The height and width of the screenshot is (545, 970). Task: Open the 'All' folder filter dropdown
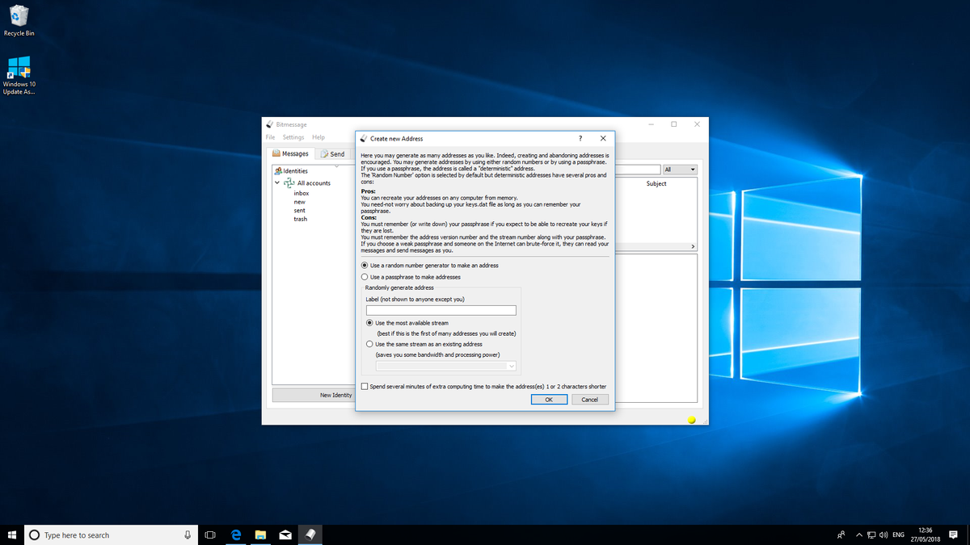679,169
